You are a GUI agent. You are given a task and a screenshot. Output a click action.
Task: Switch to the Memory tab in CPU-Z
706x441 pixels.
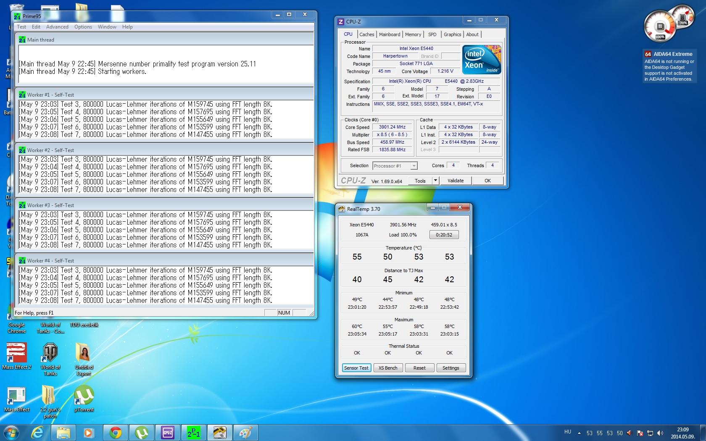tap(413, 34)
